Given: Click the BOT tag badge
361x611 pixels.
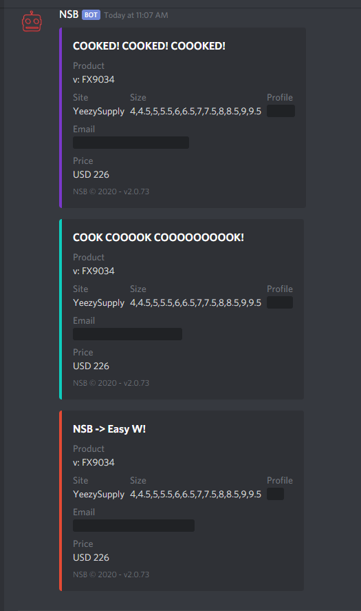Looking at the screenshot, I should (x=91, y=14).
